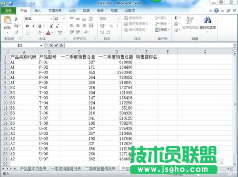Click Merge and Center icon
The height and width of the screenshot is (177, 238).
pyautogui.click(x=91, y=25)
